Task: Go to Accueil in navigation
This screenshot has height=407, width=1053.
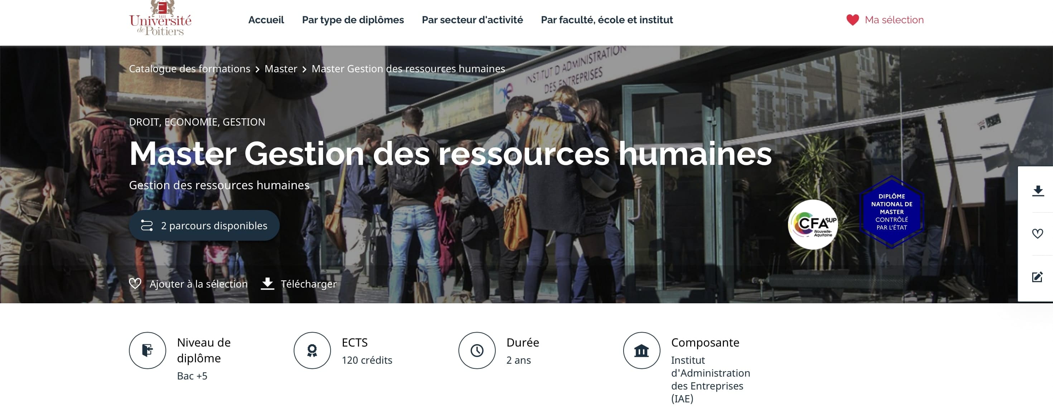Action: (266, 20)
